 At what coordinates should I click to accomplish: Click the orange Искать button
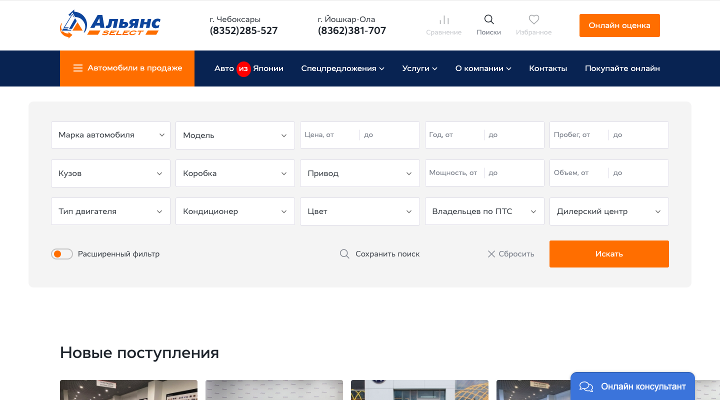(x=609, y=254)
